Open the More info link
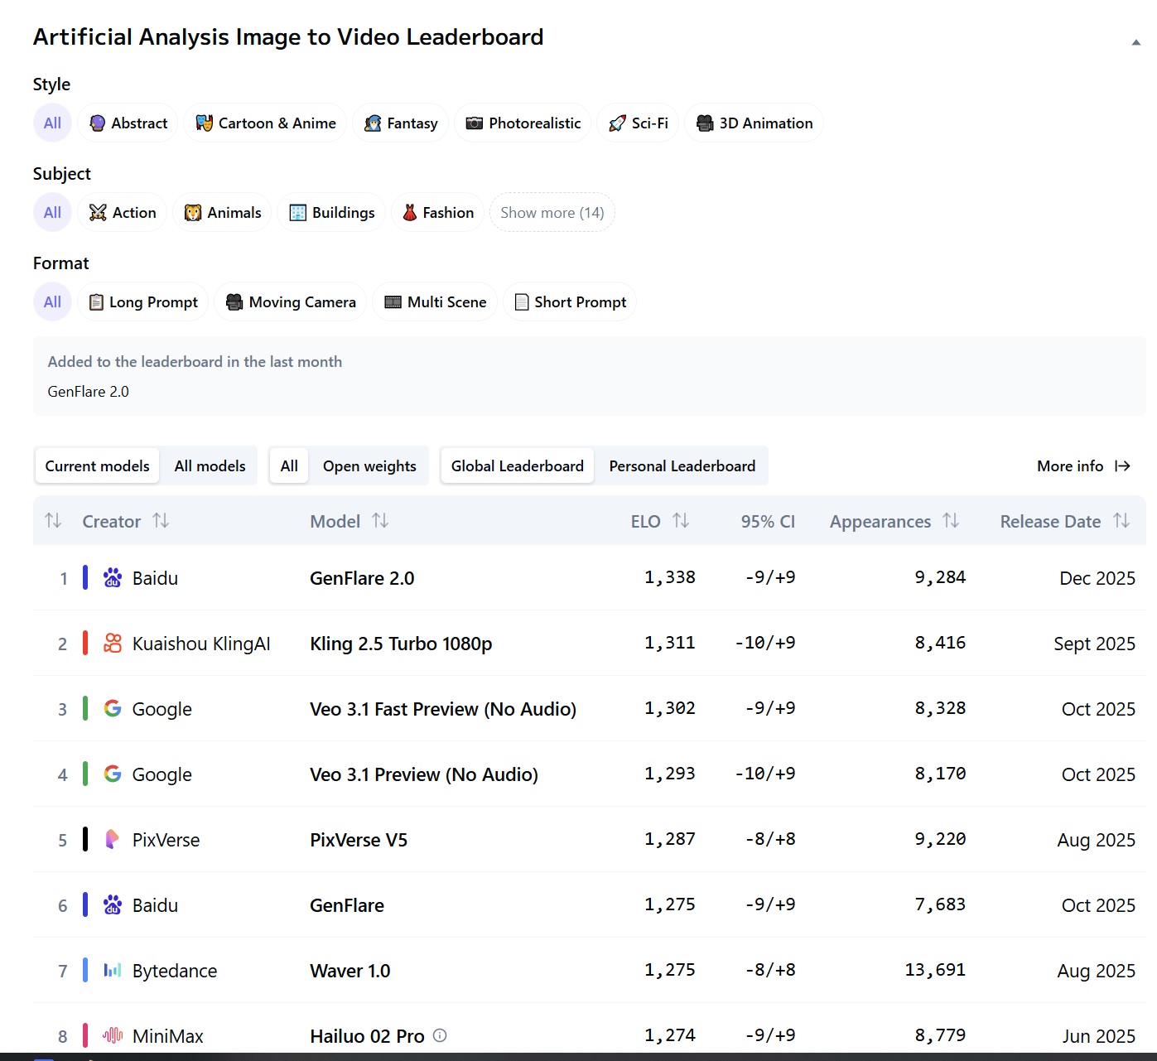Viewport: 1157px width, 1061px height. click(x=1083, y=465)
